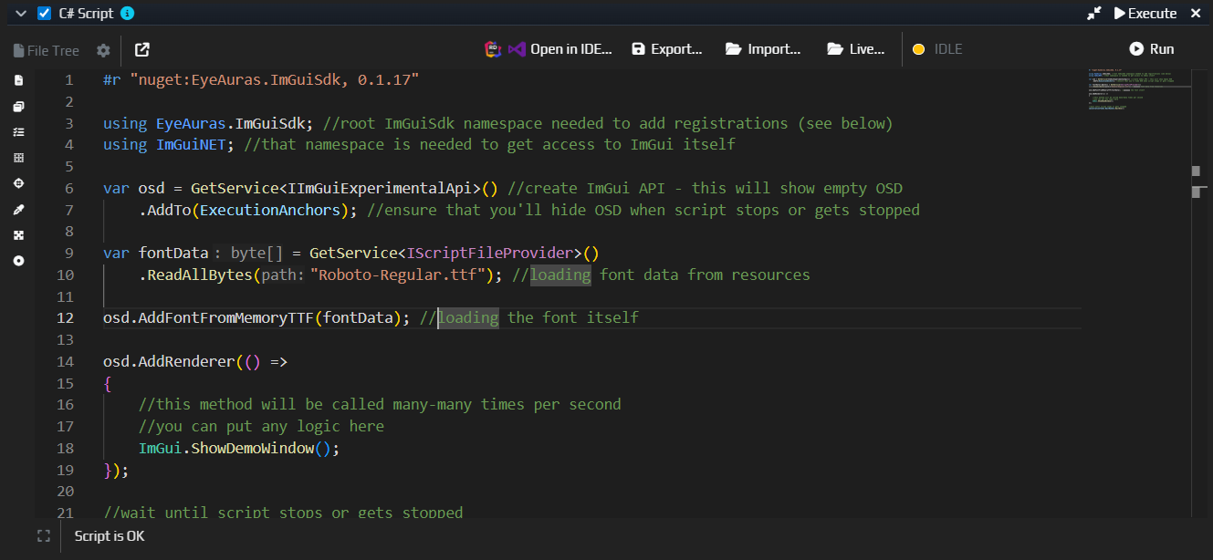1213x560 pixels.
Task: Click the copy-pages icon in the sidebar
Action: point(17,106)
